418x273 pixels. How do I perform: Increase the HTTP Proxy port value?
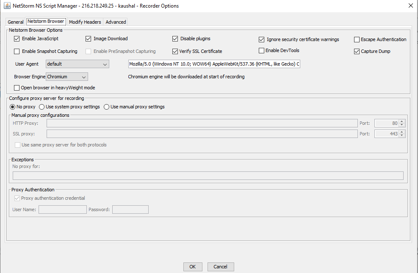point(402,121)
